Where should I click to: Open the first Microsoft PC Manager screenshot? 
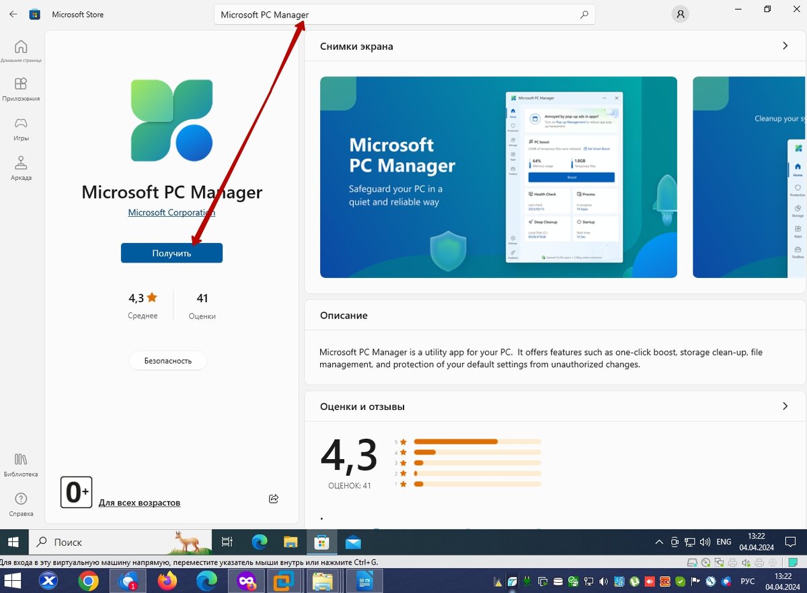coord(498,177)
